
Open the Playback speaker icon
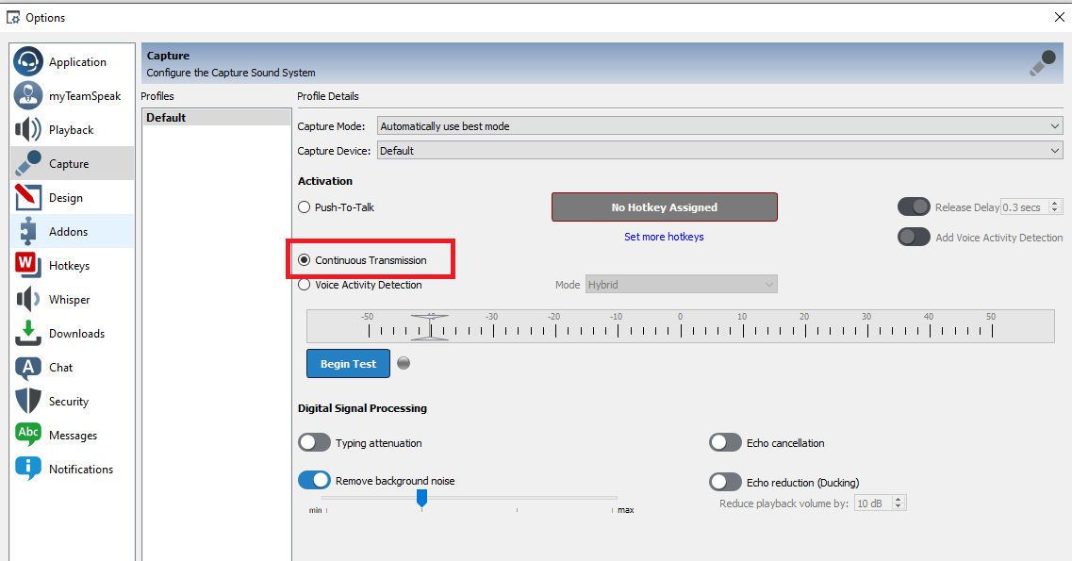28,130
